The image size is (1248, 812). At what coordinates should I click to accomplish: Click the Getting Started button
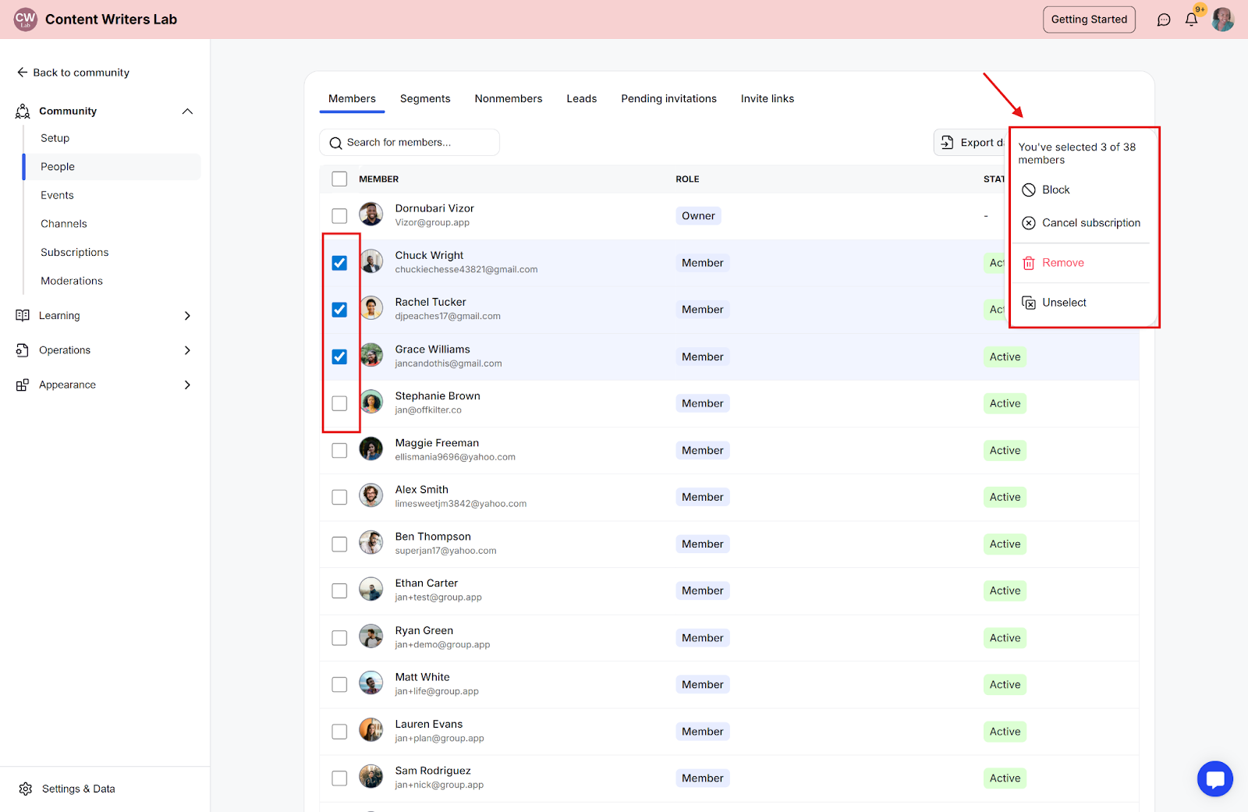(x=1089, y=20)
